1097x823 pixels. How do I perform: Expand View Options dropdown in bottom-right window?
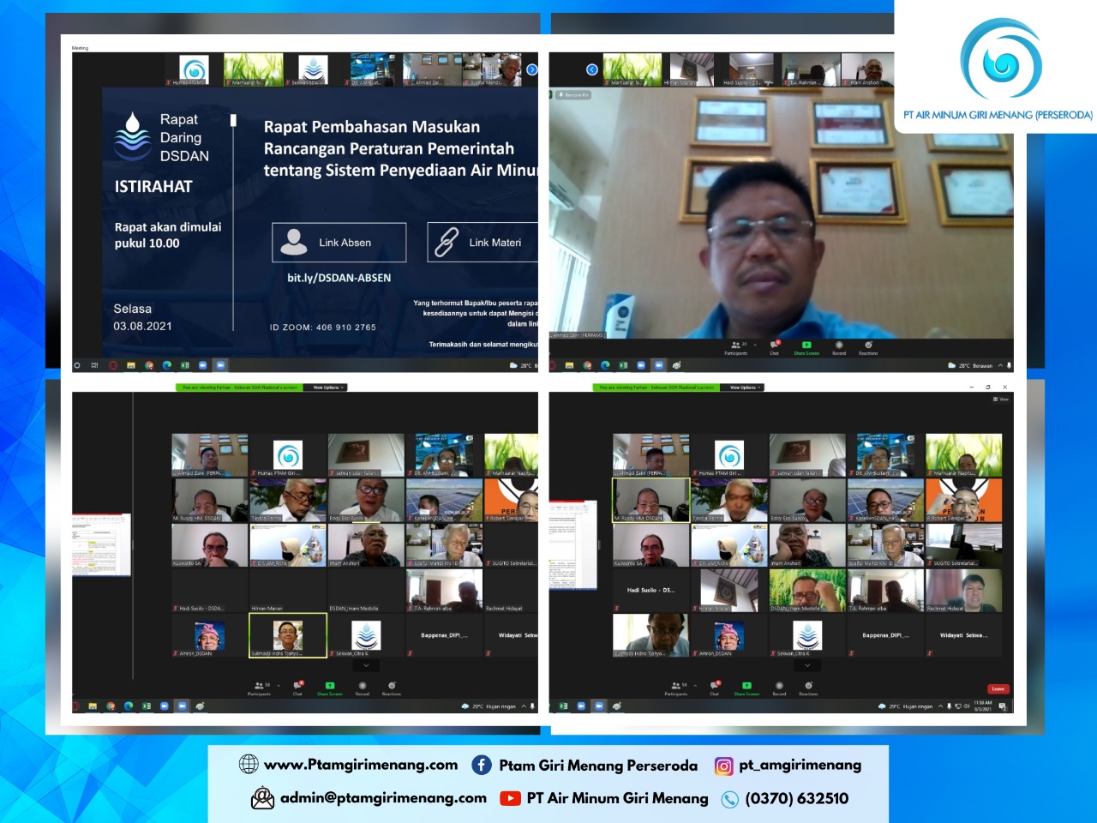pyautogui.click(x=746, y=387)
